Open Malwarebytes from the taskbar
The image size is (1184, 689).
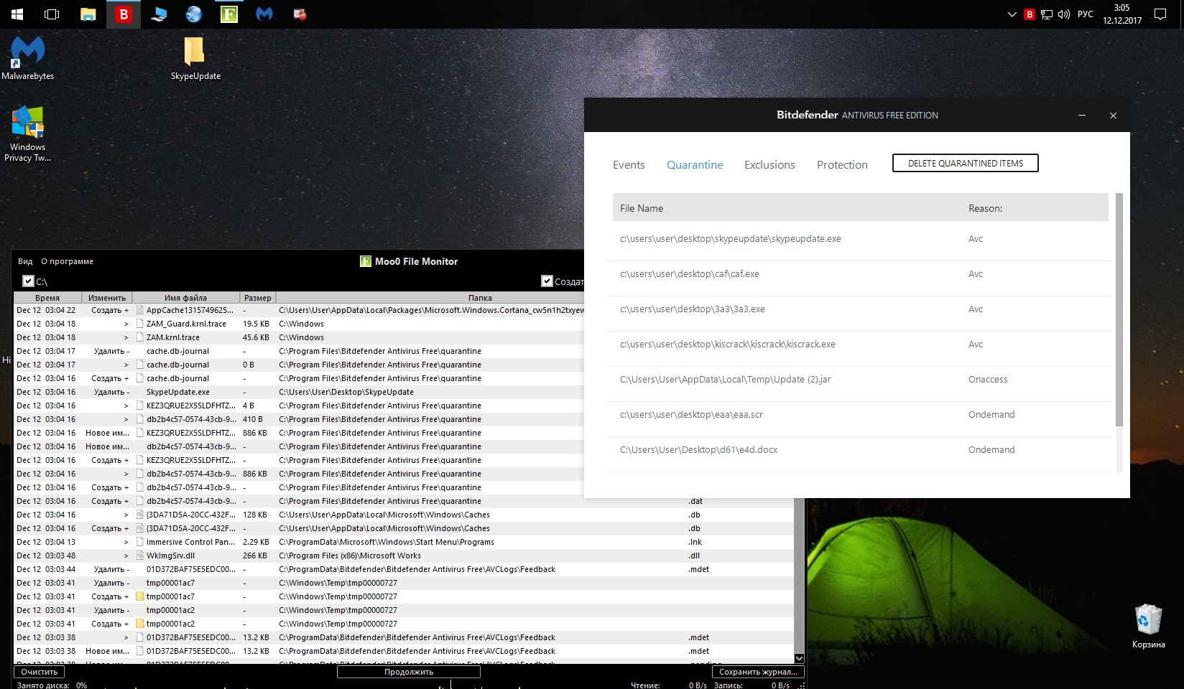(x=264, y=14)
